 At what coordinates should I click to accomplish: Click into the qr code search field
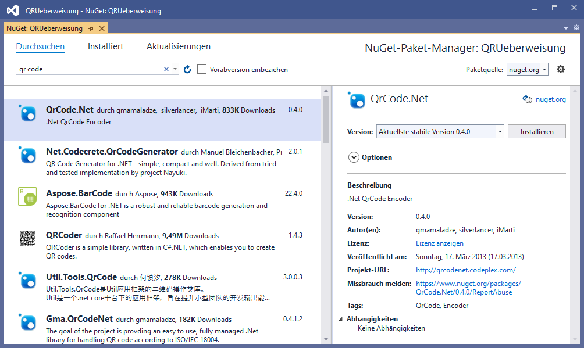coord(87,69)
